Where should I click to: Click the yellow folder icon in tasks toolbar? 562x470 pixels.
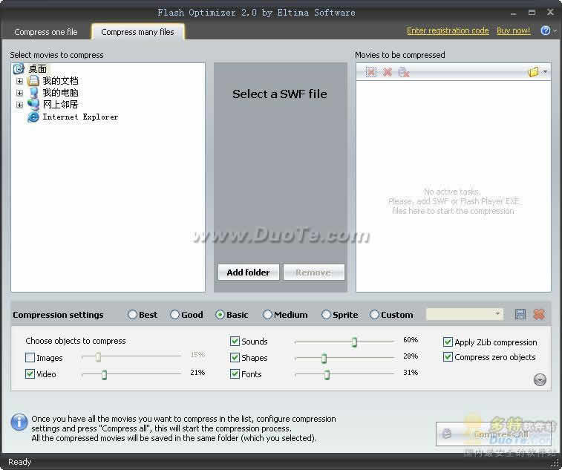[533, 72]
